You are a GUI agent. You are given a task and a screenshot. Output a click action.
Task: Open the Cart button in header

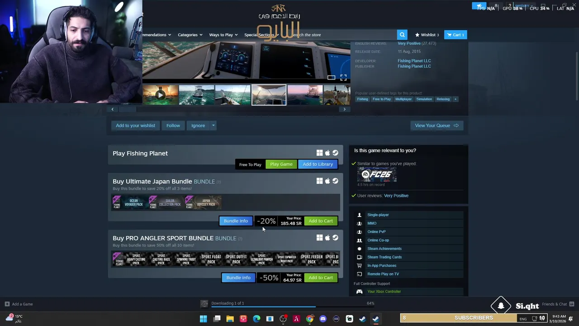pos(456,35)
